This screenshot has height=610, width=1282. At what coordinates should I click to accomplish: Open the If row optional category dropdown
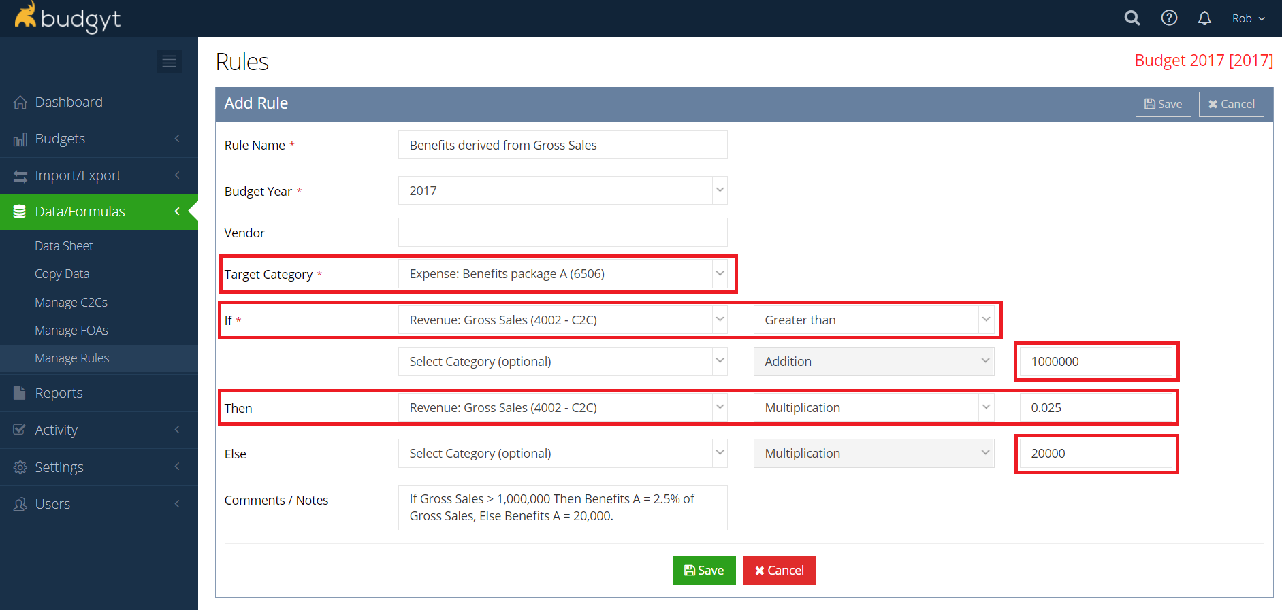[562, 361]
